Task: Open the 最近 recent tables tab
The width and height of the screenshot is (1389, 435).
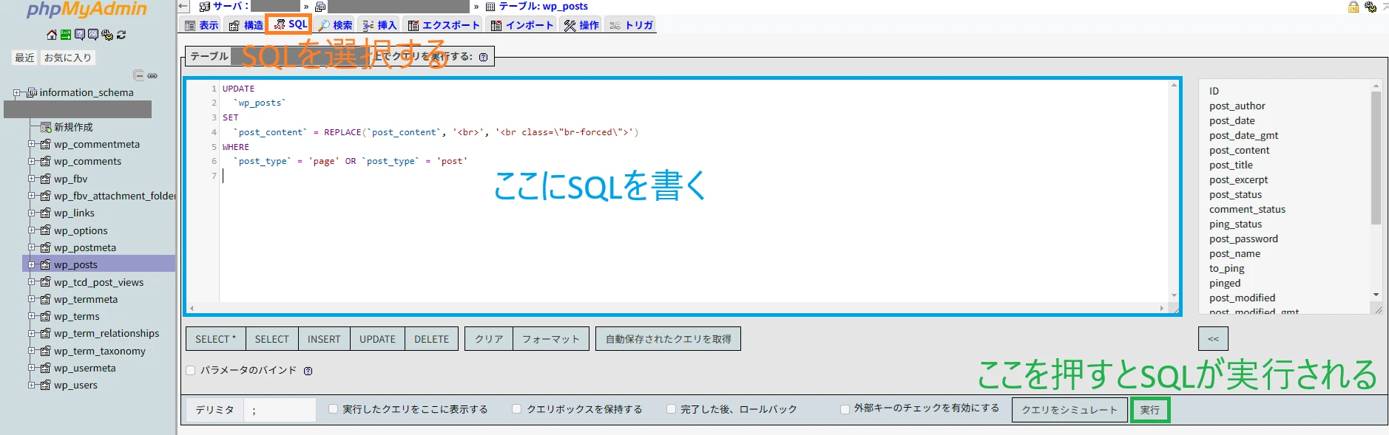Action: click(24, 58)
